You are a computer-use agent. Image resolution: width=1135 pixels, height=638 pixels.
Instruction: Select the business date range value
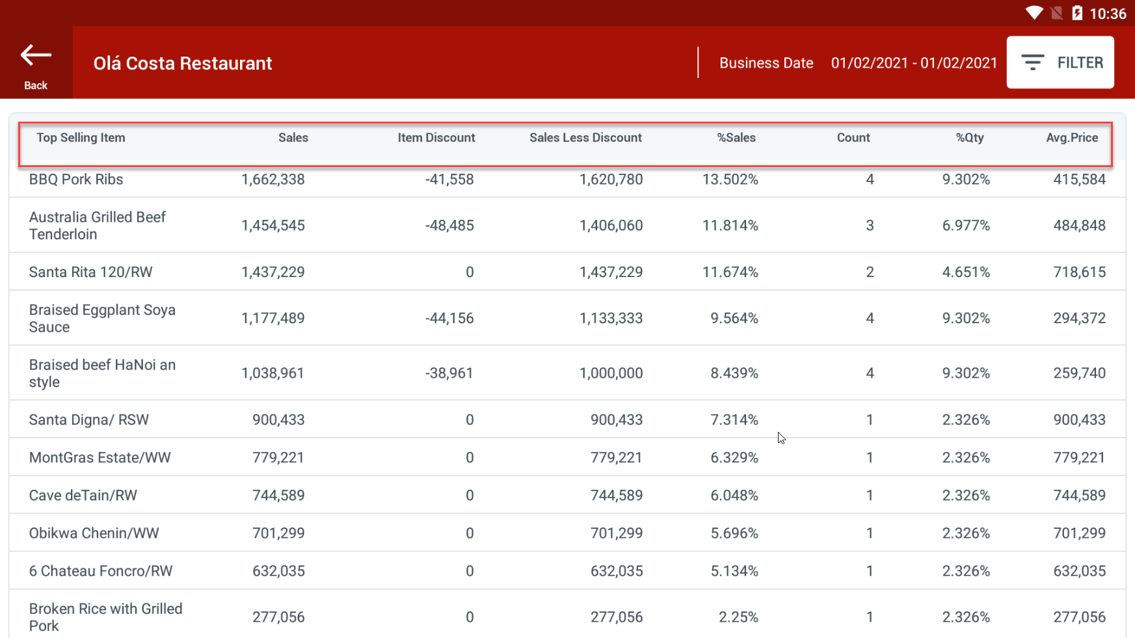click(913, 63)
